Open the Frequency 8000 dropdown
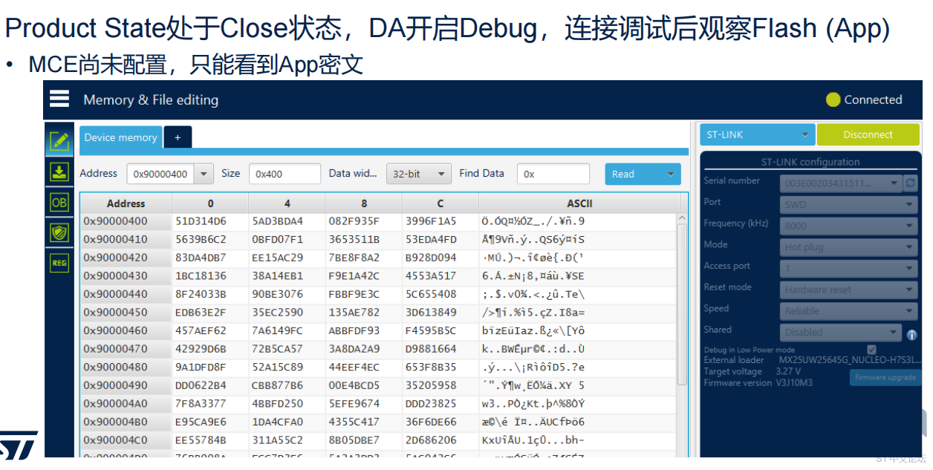 849,226
